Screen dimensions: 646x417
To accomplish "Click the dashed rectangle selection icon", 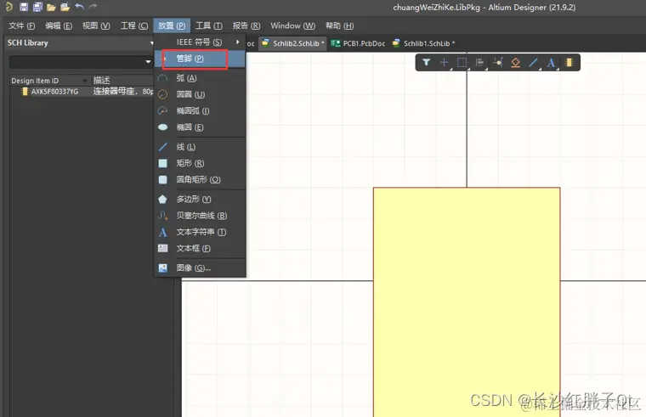I will [462, 63].
